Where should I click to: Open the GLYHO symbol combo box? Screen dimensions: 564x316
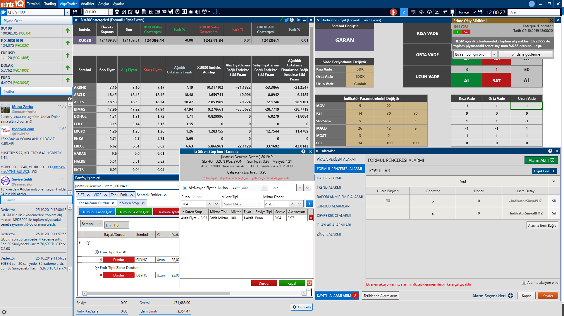(110, 12)
